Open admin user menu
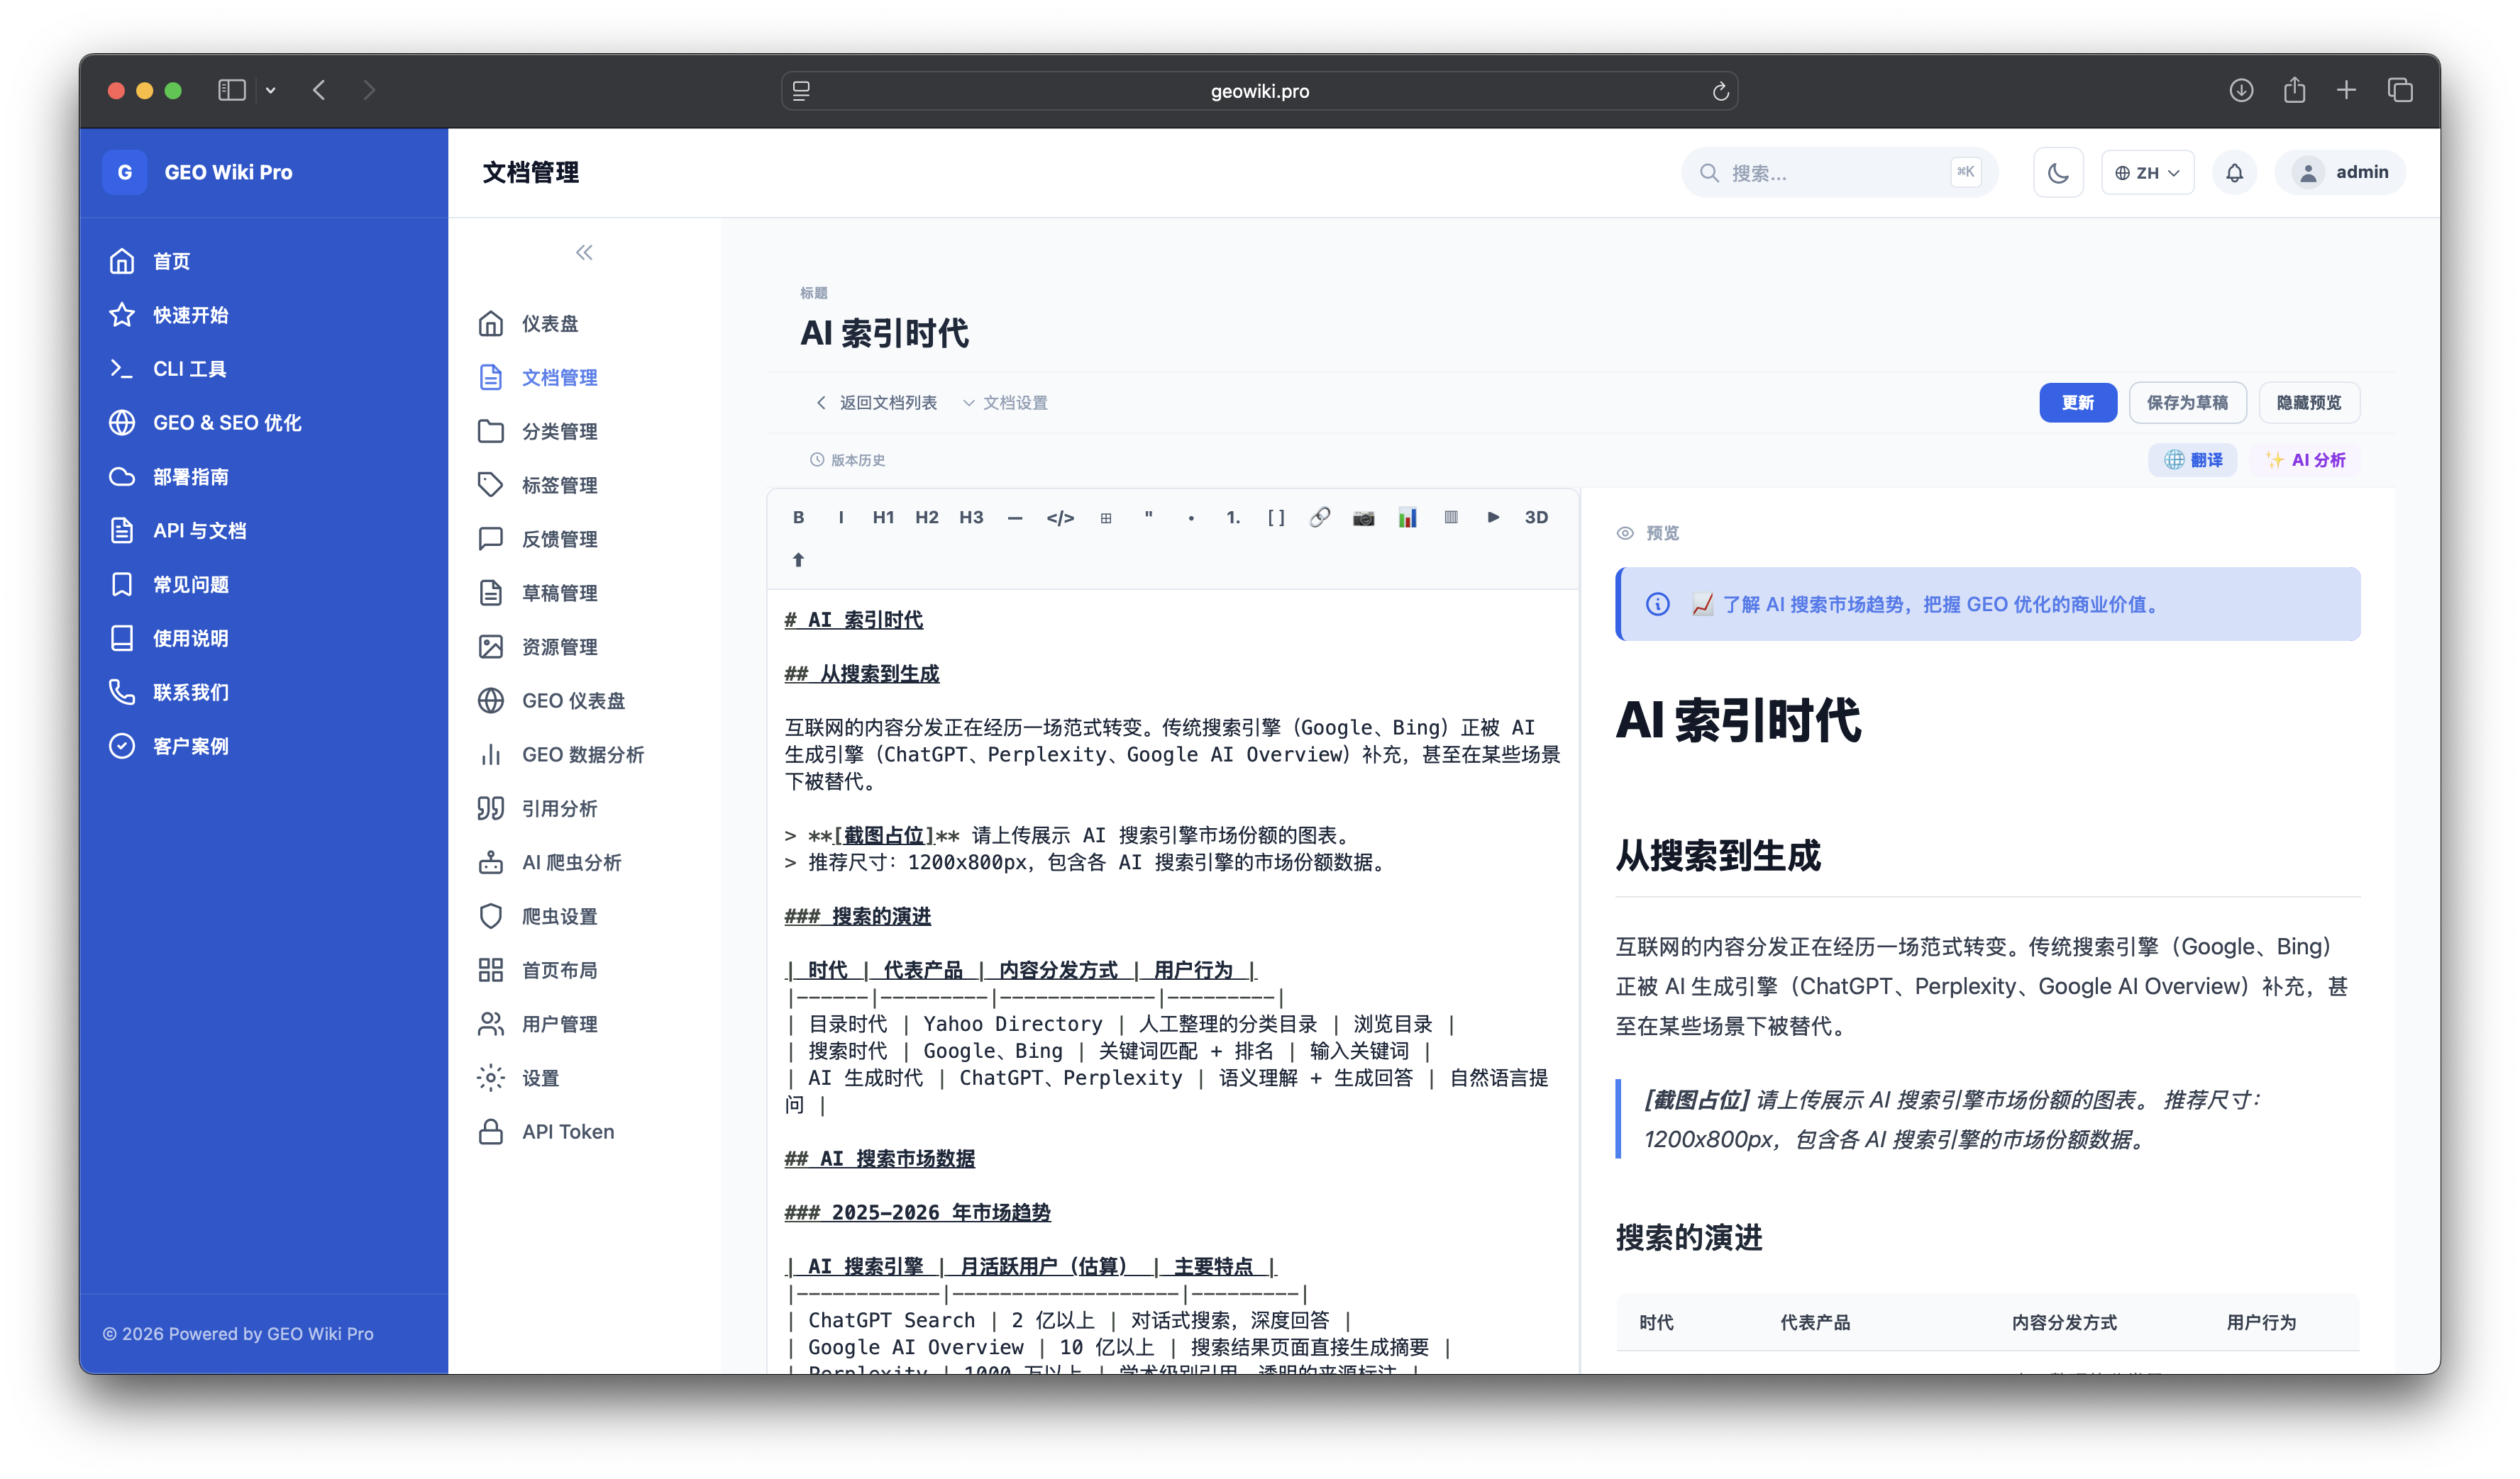This screenshot has width=2520, height=1479. pos(2340,173)
